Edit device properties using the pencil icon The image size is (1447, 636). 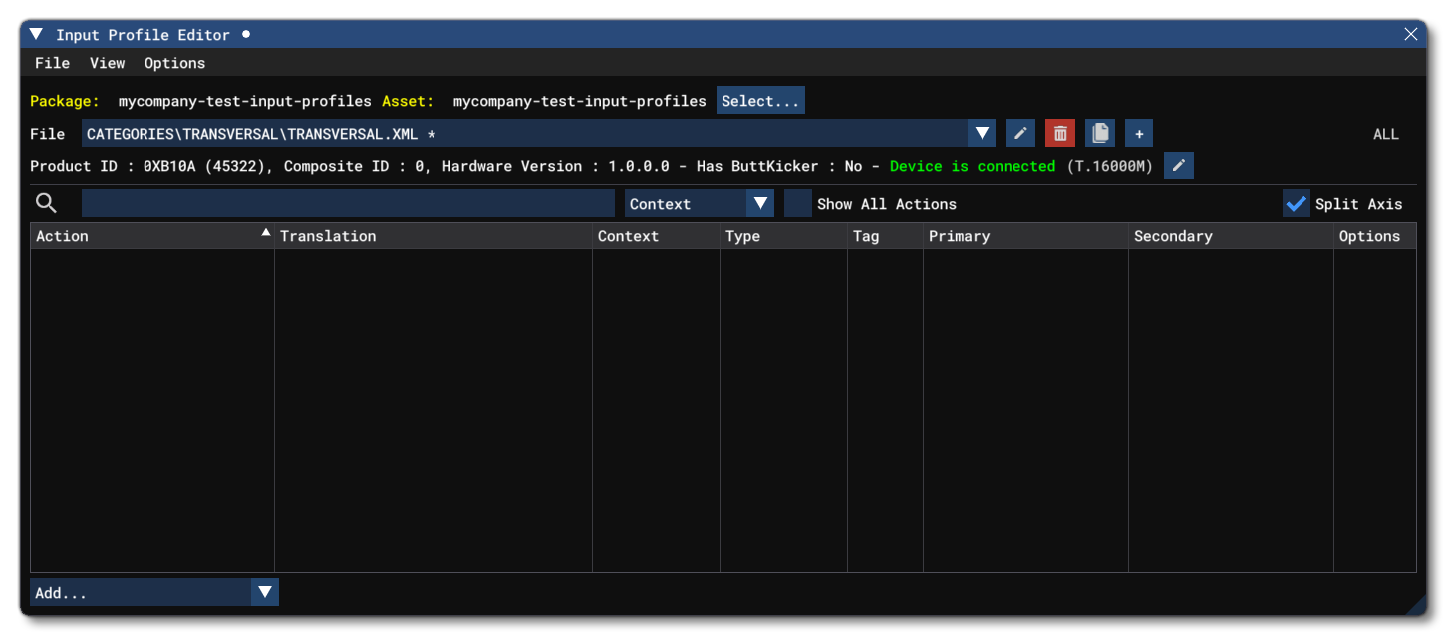coord(1179,165)
